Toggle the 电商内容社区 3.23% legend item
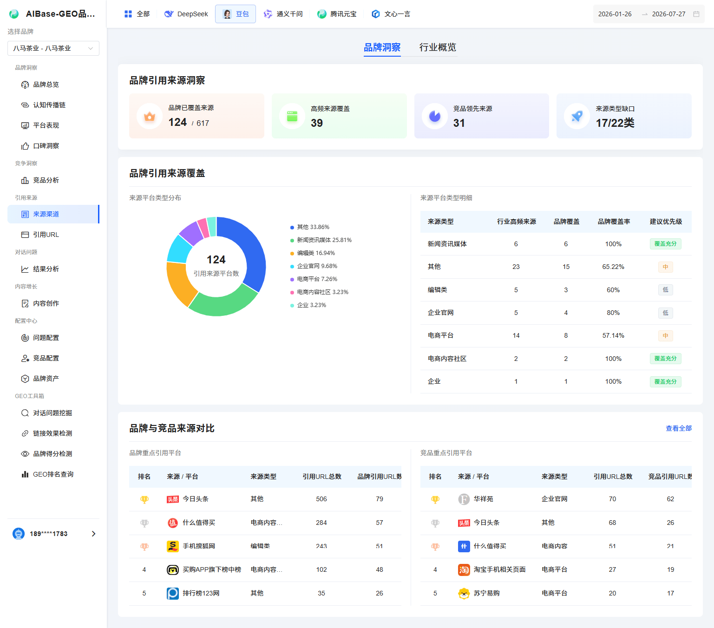 (x=319, y=292)
